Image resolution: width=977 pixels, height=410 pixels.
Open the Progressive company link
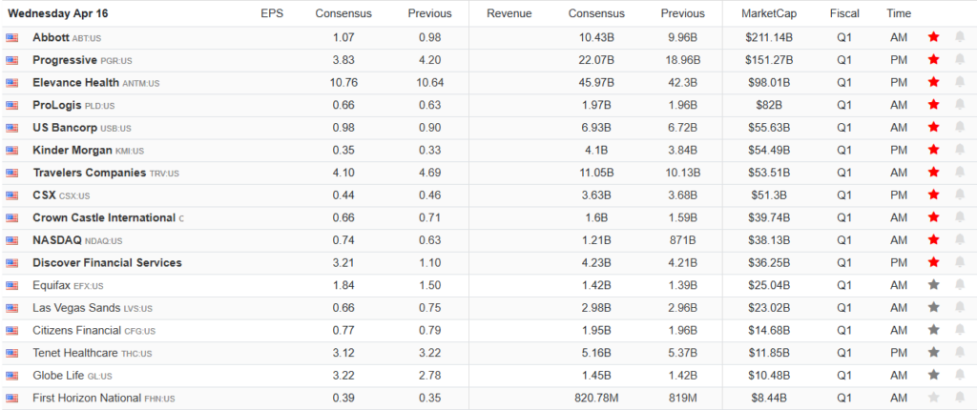65,60
